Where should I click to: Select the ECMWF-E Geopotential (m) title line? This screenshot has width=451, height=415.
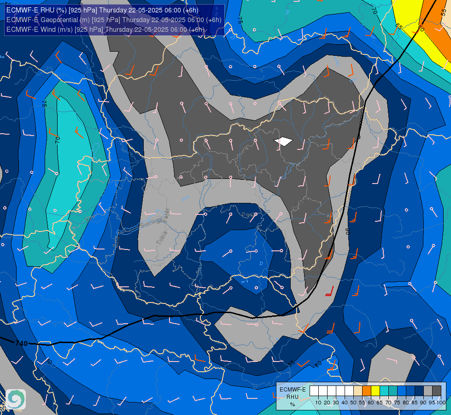pyautogui.click(x=114, y=20)
